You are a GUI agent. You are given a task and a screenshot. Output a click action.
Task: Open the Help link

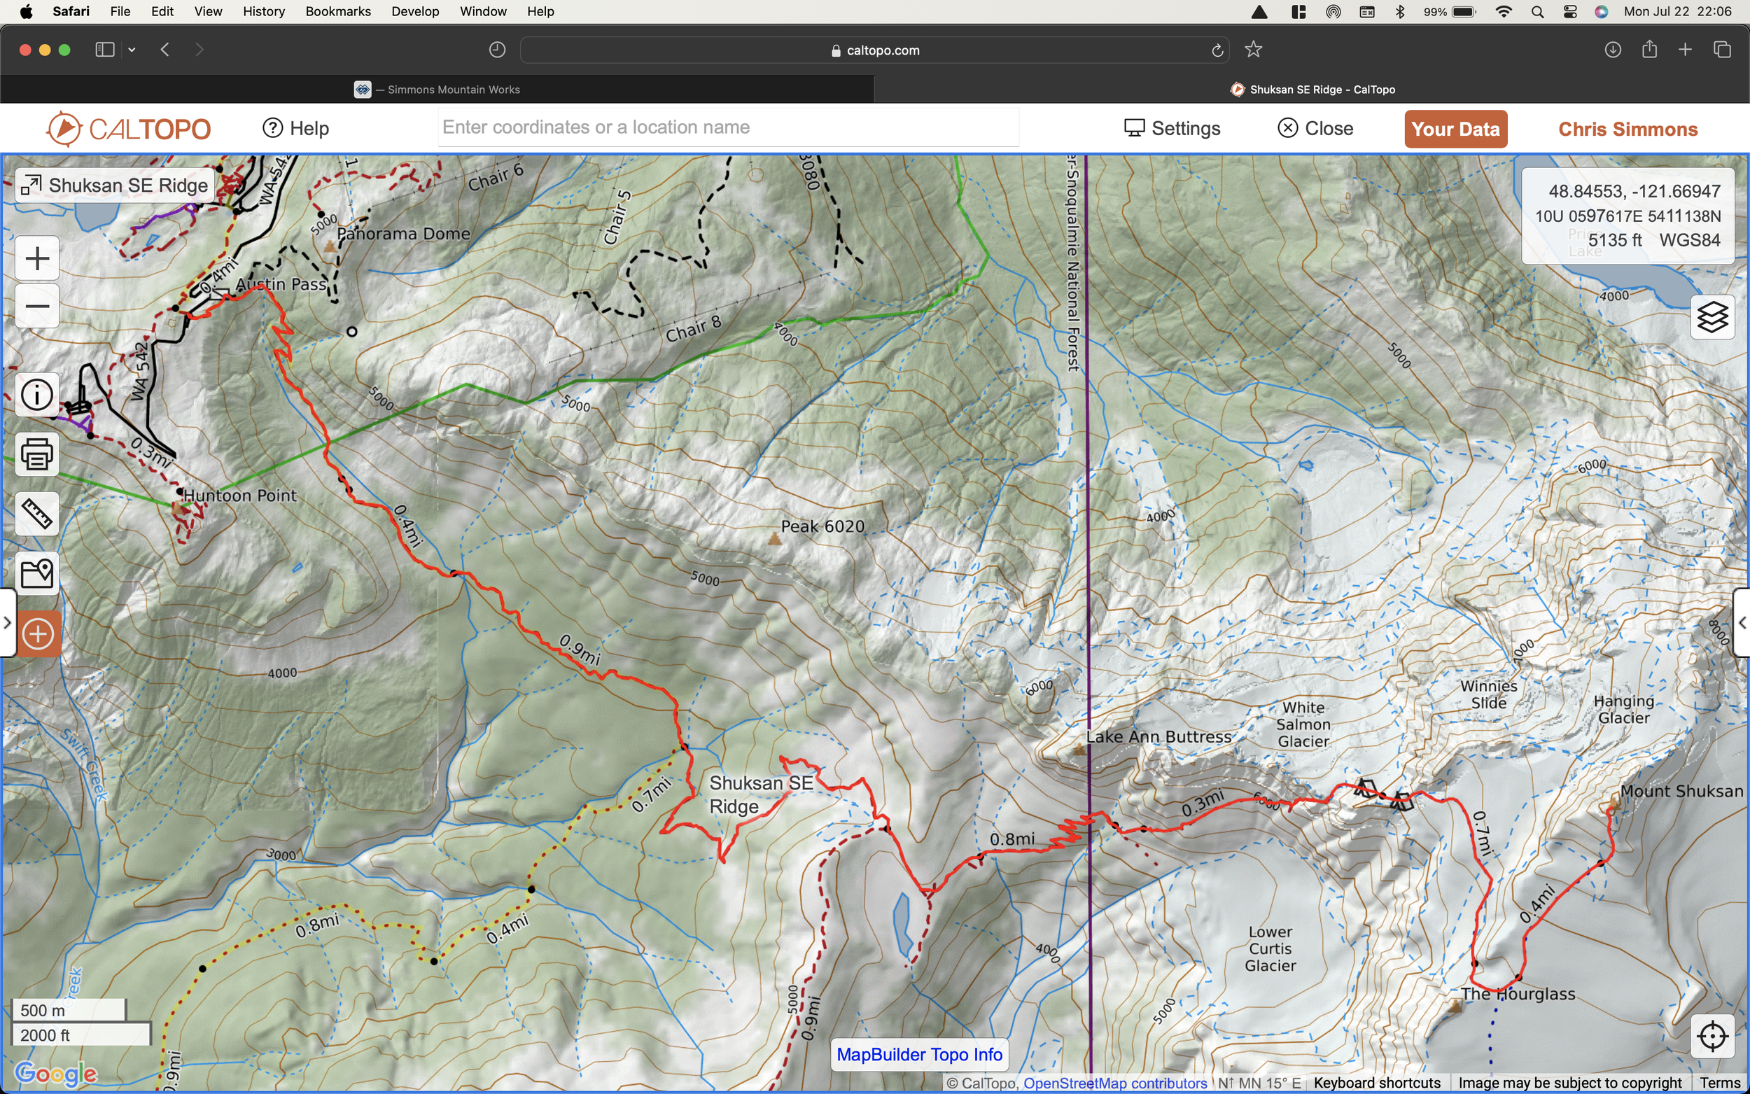pyautogui.click(x=295, y=128)
